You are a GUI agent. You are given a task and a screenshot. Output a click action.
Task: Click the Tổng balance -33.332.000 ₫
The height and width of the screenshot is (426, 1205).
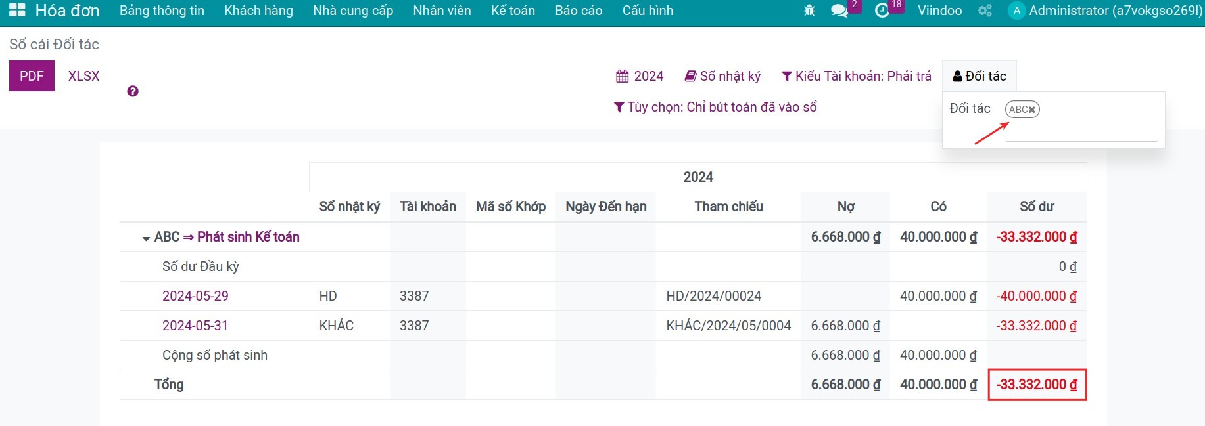(x=1037, y=385)
